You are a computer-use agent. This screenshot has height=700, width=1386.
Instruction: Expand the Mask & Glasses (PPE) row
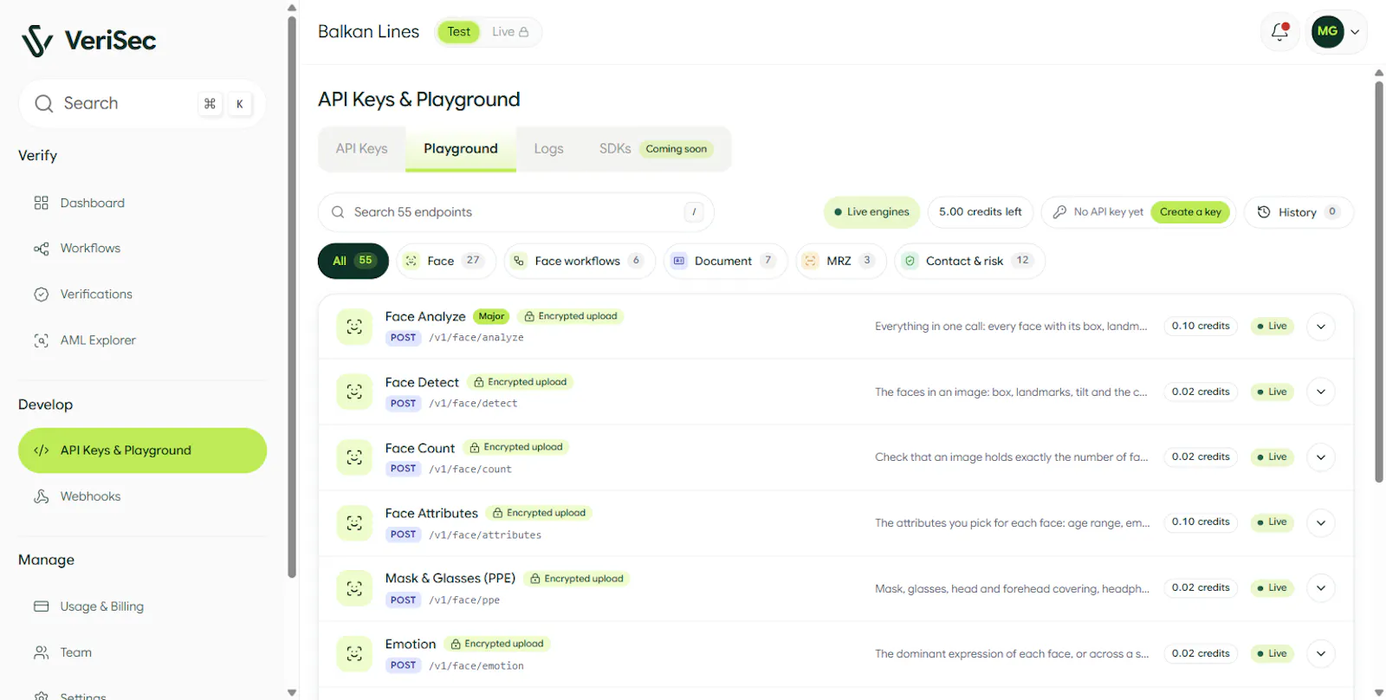coord(1321,588)
